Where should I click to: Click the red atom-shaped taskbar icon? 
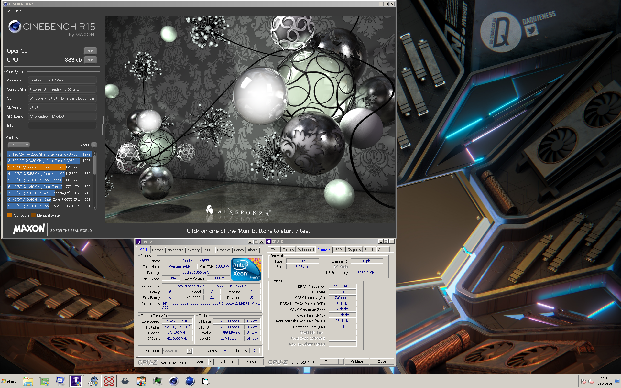109,382
